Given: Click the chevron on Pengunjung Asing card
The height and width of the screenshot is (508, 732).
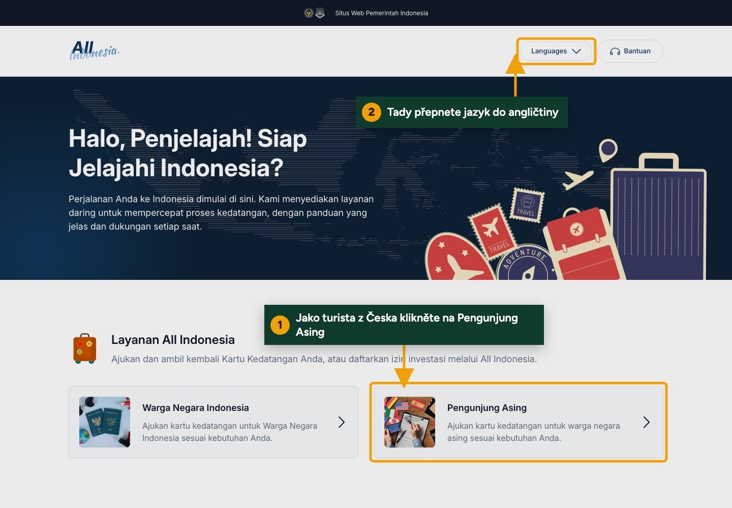Looking at the screenshot, I should click(647, 422).
